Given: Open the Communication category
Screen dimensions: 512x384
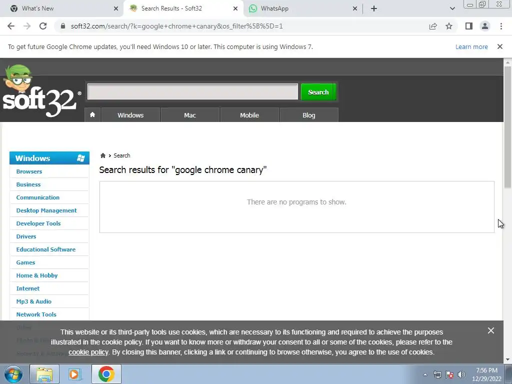Looking at the screenshot, I should click(38, 197).
